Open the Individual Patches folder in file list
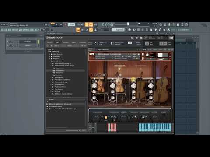The height and width of the screenshot is (157, 210). coord(55,106)
